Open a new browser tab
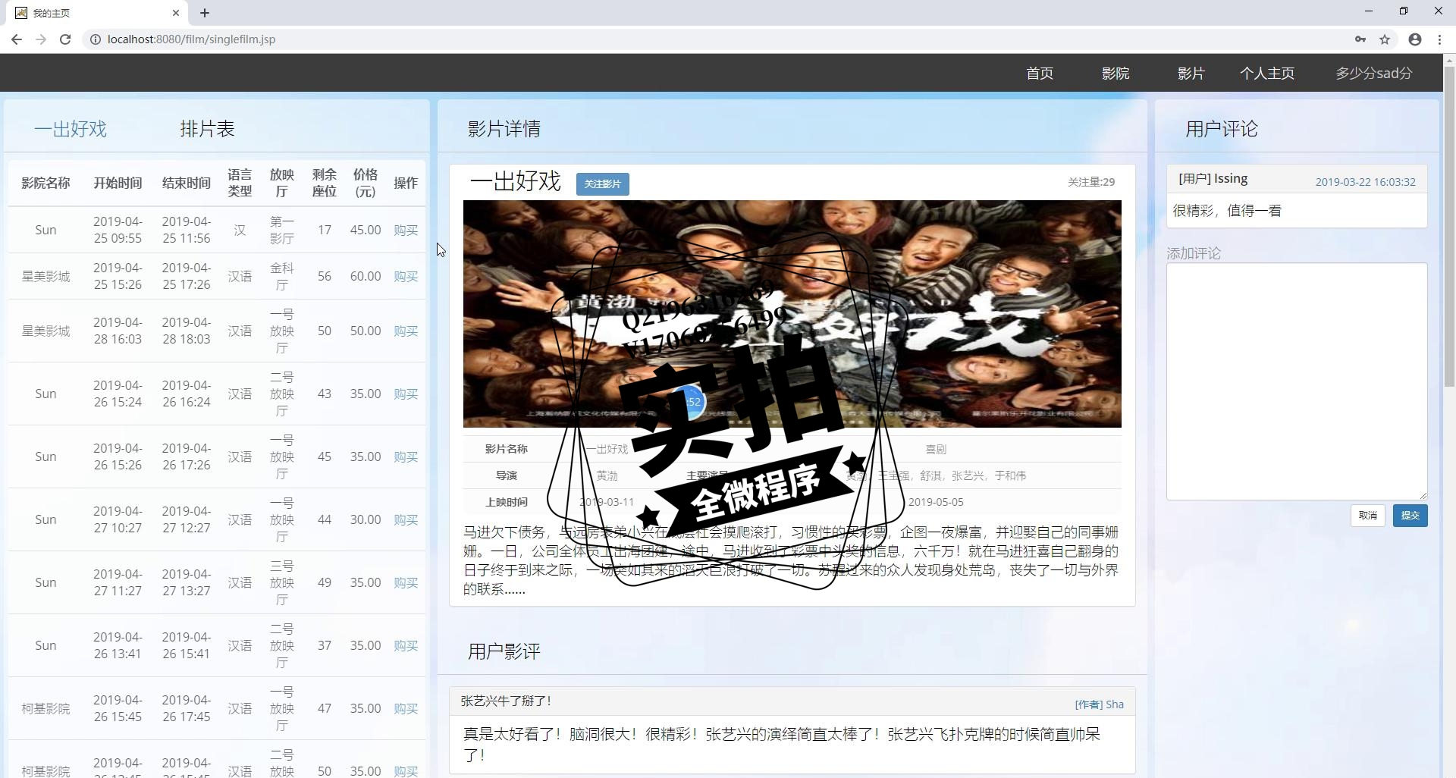 tap(205, 13)
